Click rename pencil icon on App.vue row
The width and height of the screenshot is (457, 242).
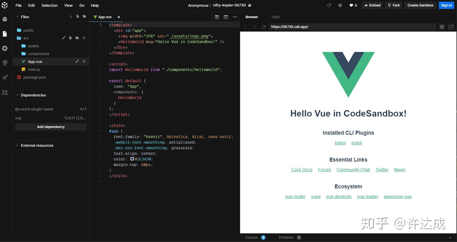[x=77, y=61]
